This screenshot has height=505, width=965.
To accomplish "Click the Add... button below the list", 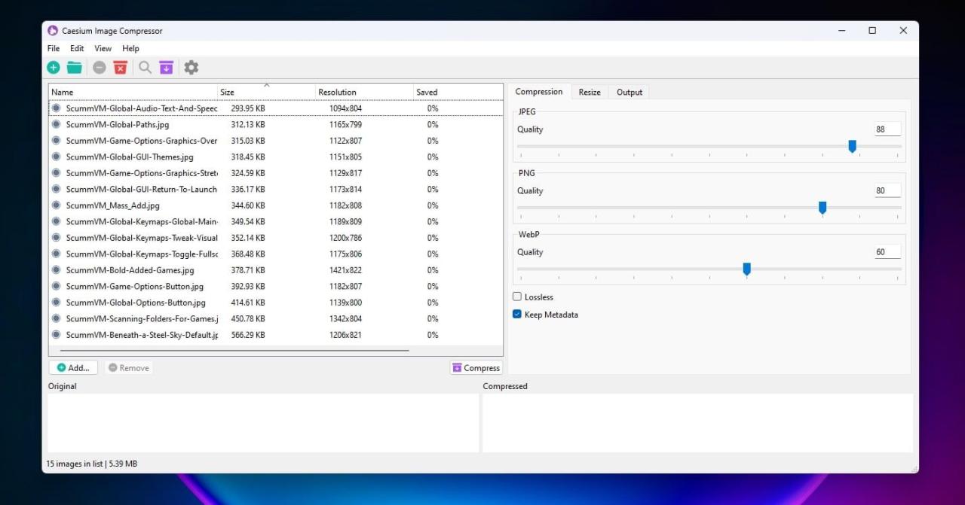I will tap(73, 368).
